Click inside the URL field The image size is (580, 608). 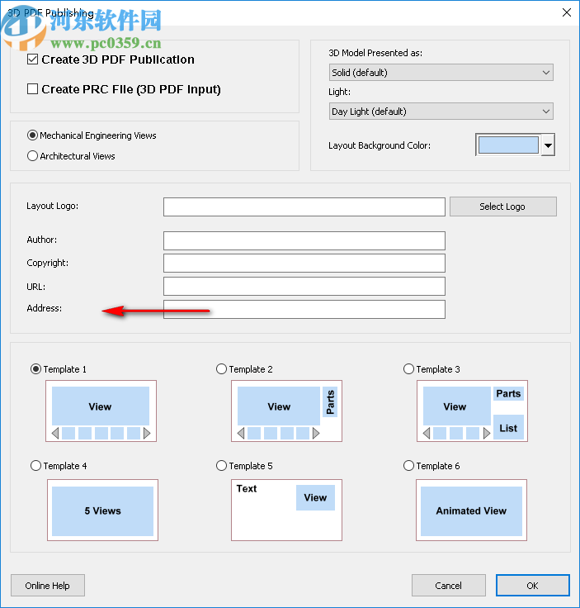coord(304,286)
